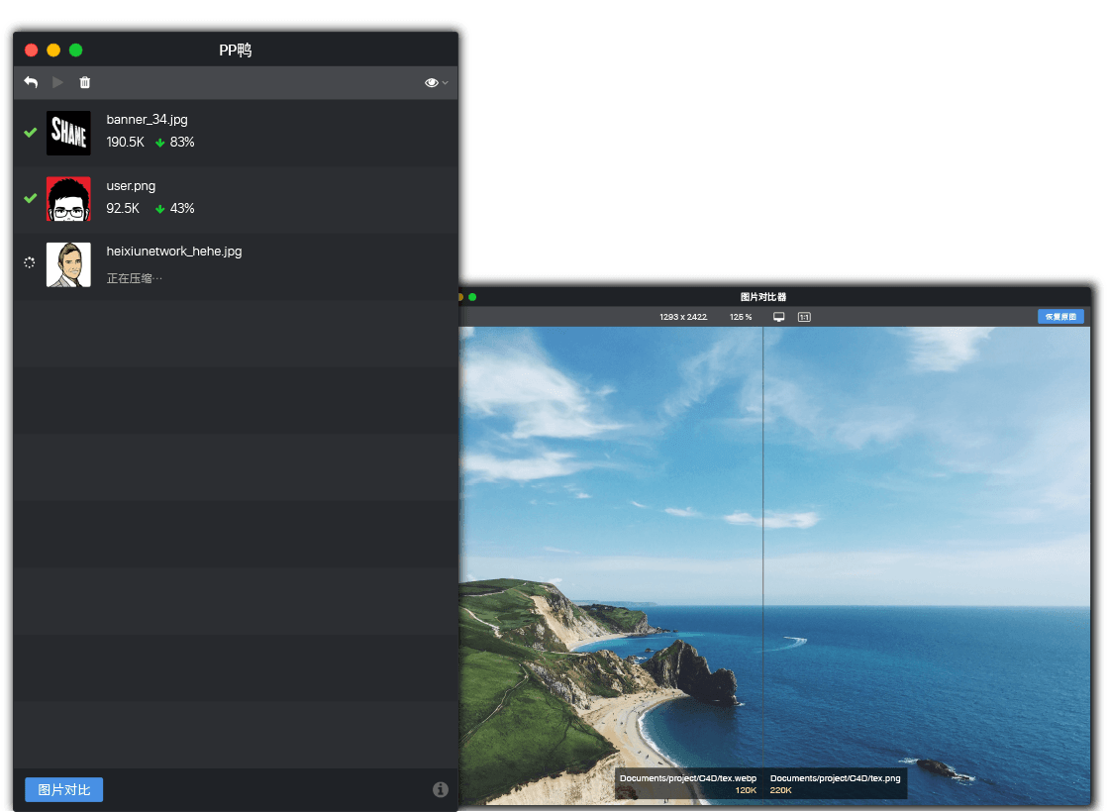Image resolution: width=1109 pixels, height=812 pixels.
Task: Click the tex.webp file path label
Action: pos(687,778)
